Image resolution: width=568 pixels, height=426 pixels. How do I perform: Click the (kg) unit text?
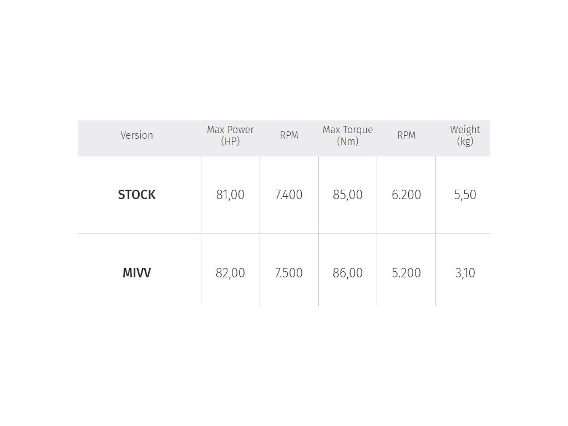[465, 141]
